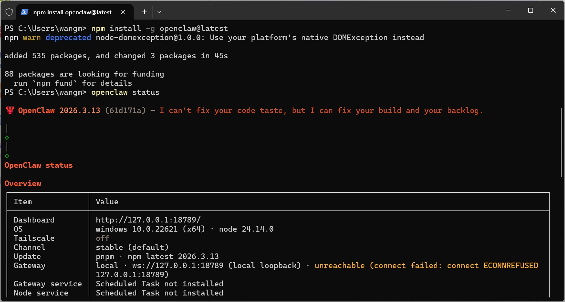Viewport: 565px width, 302px height.
Task: Click the Overview section heading
Action: [x=23, y=183]
